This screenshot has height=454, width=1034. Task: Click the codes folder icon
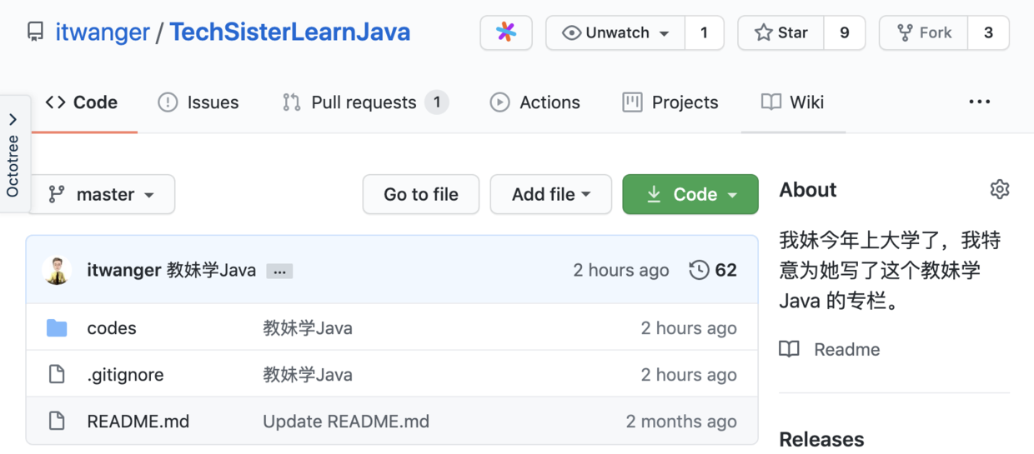tap(57, 327)
